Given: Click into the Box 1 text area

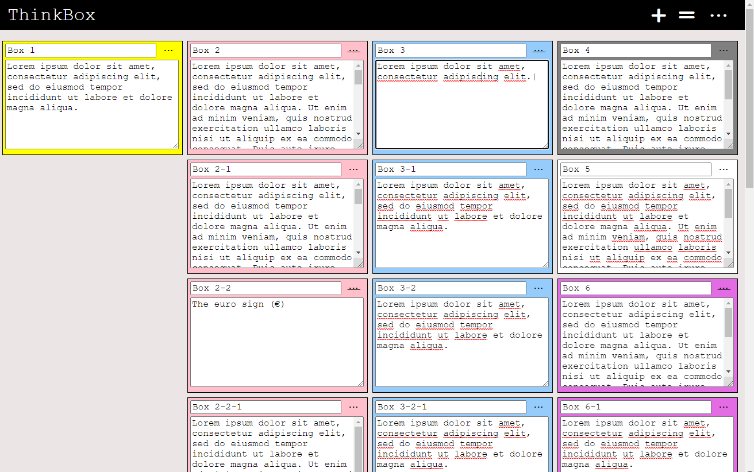Looking at the screenshot, I should pos(92,105).
